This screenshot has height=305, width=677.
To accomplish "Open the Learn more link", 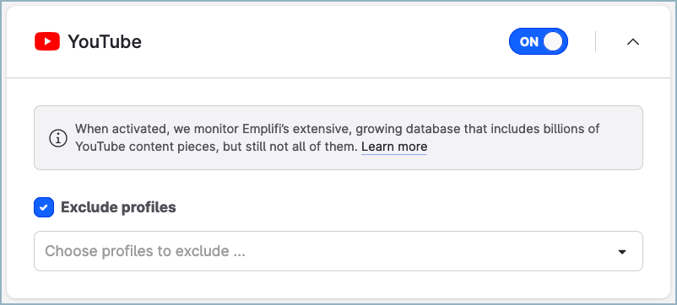I will (x=394, y=147).
